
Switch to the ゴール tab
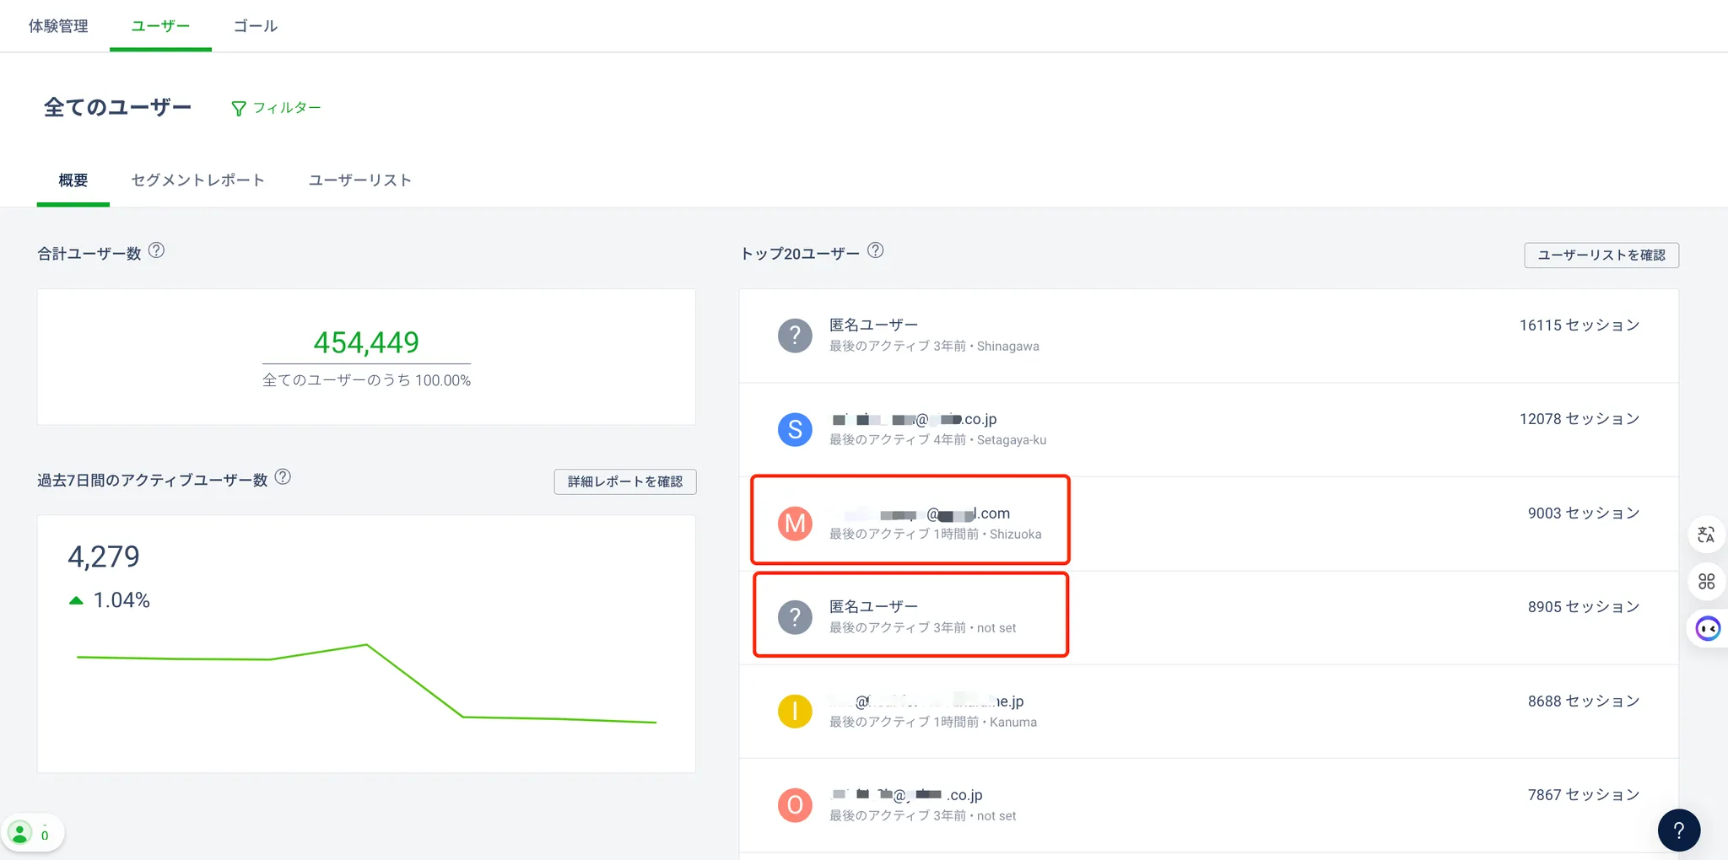pyautogui.click(x=255, y=26)
